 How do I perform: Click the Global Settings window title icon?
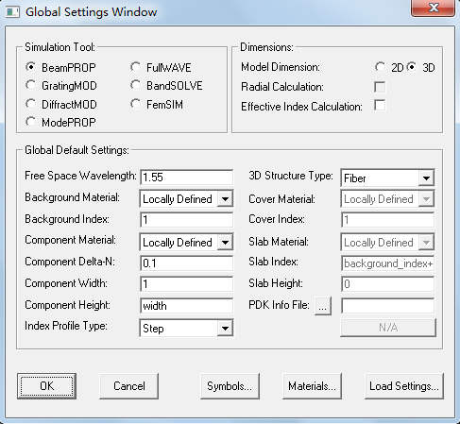point(12,12)
